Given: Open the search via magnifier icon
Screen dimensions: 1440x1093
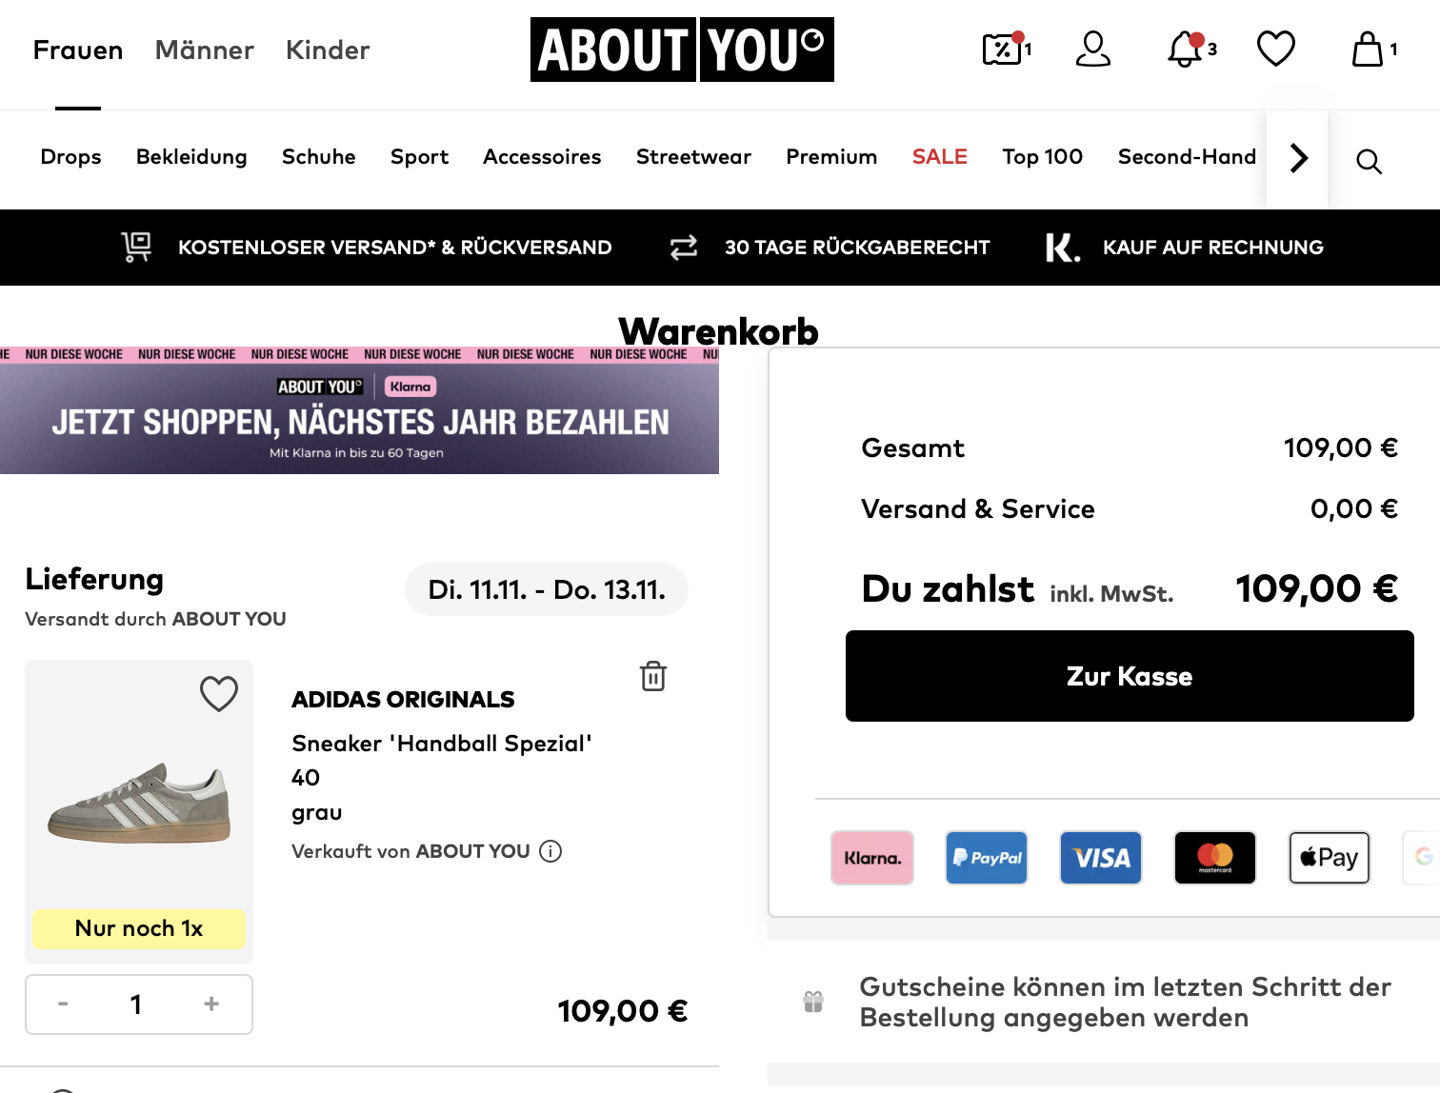Looking at the screenshot, I should coord(1369,161).
